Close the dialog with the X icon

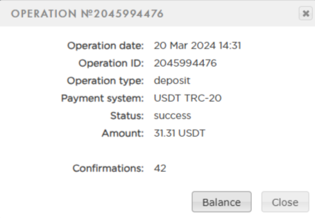tap(305, 14)
